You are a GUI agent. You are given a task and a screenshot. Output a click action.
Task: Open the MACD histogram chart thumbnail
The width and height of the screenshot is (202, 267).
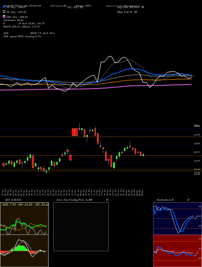click(x=24, y=251)
